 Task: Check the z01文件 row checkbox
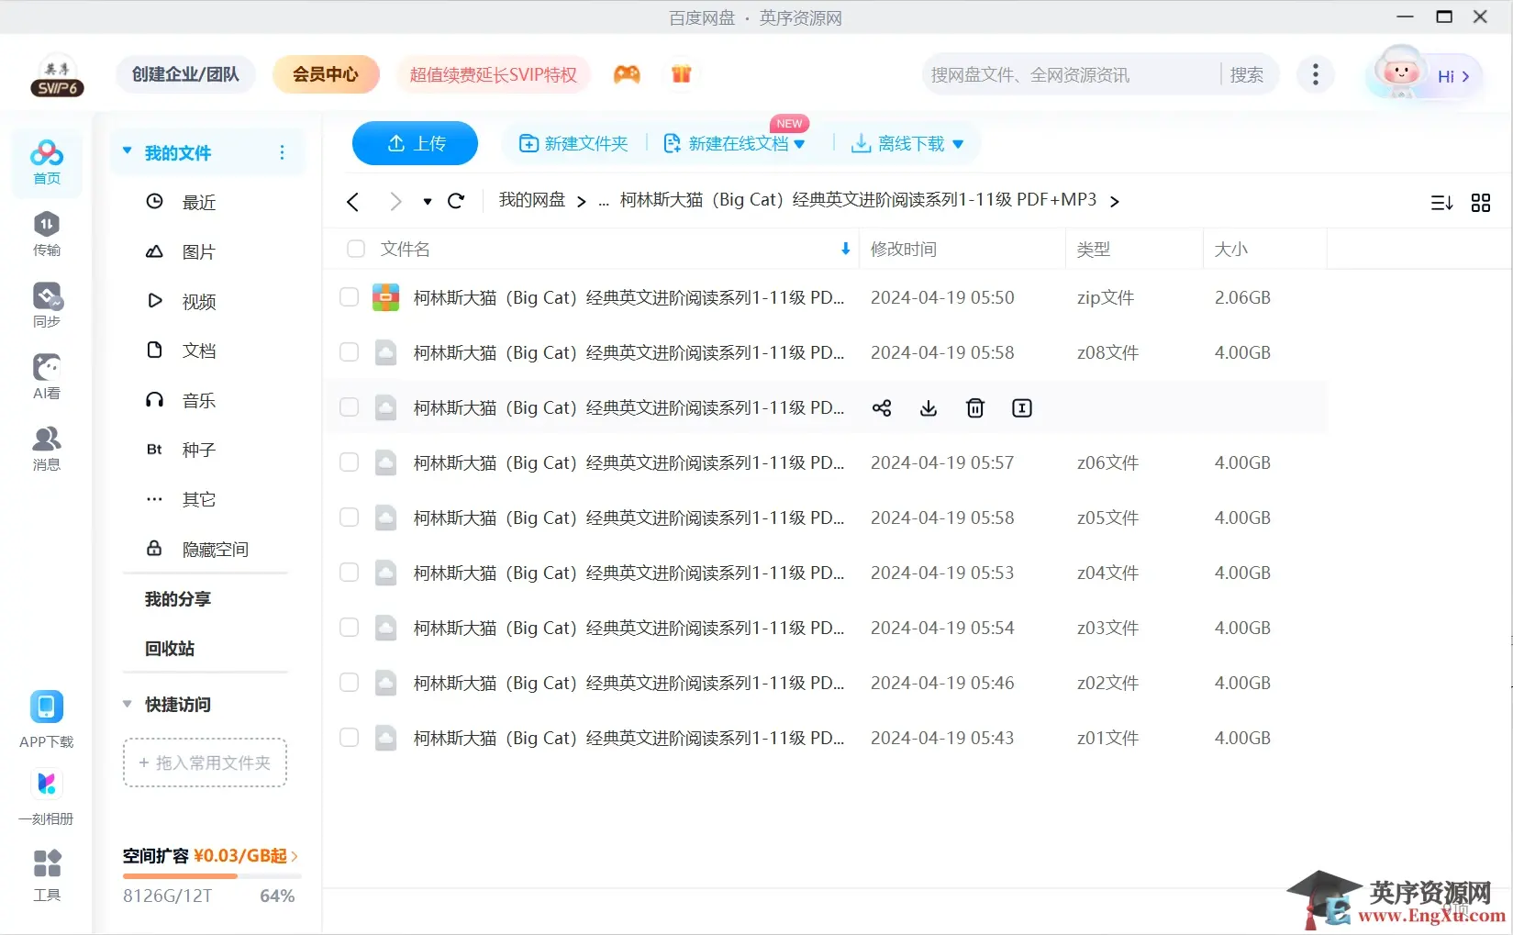coord(349,738)
